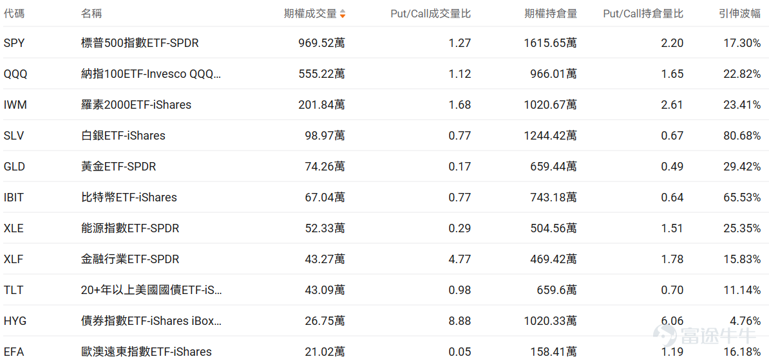769x359 pixels.
Task: Open the SPY ticker row
Action: 384,43
